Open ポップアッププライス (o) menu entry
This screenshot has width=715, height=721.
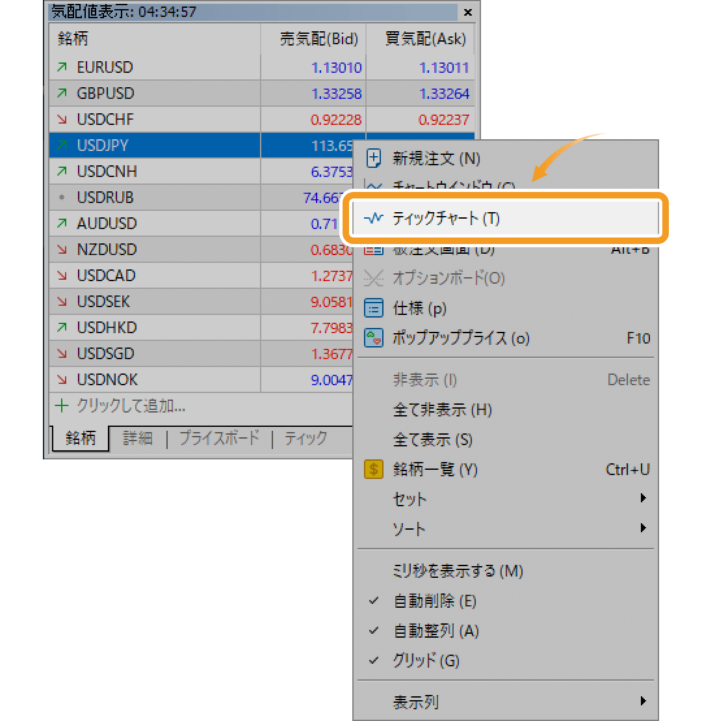coord(505,338)
